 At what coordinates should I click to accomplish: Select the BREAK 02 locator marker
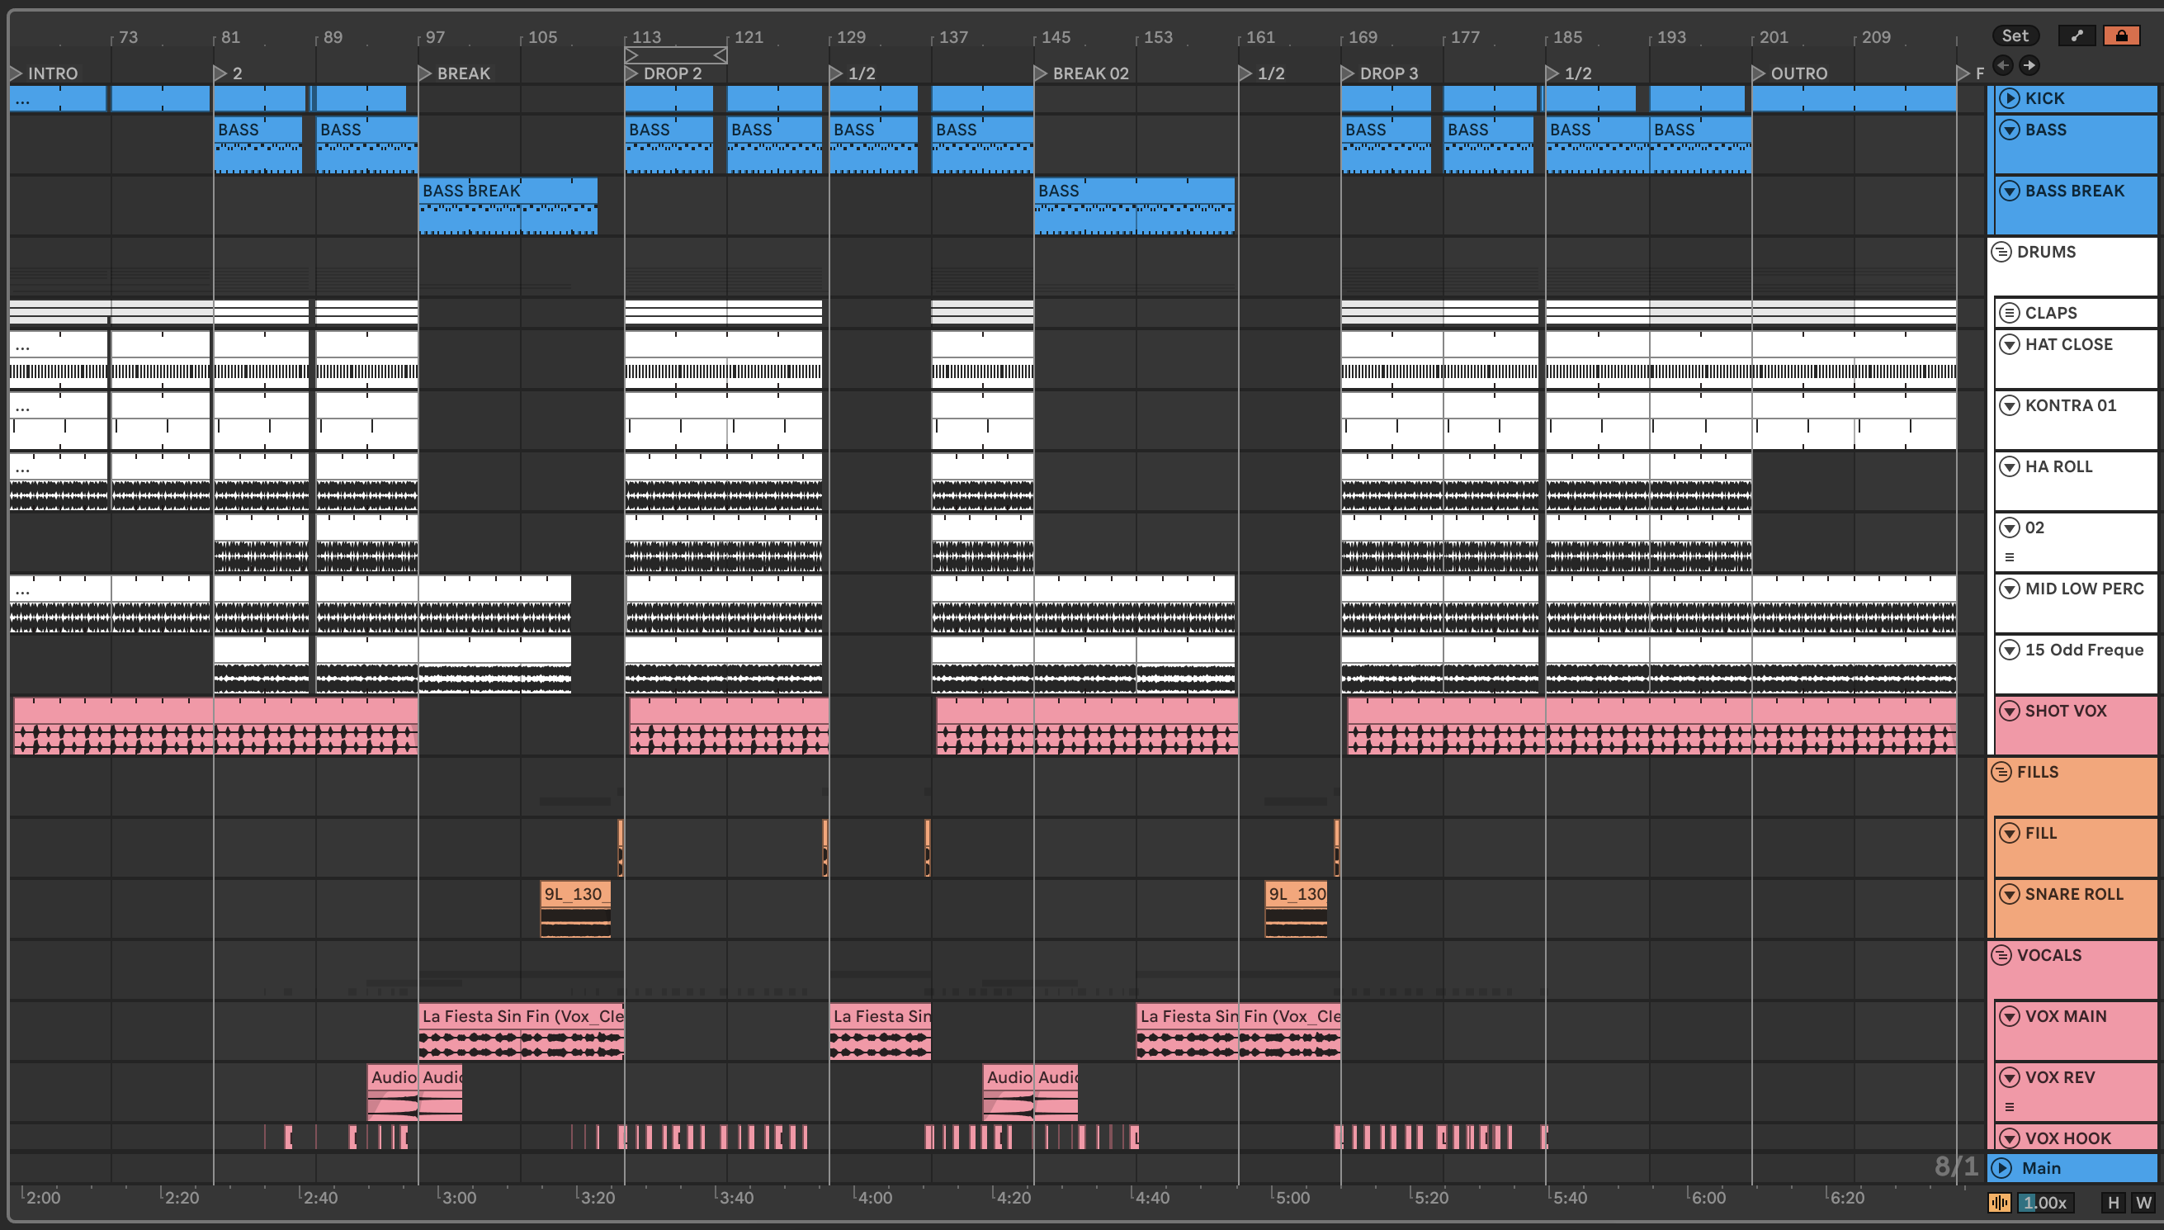click(x=1040, y=73)
